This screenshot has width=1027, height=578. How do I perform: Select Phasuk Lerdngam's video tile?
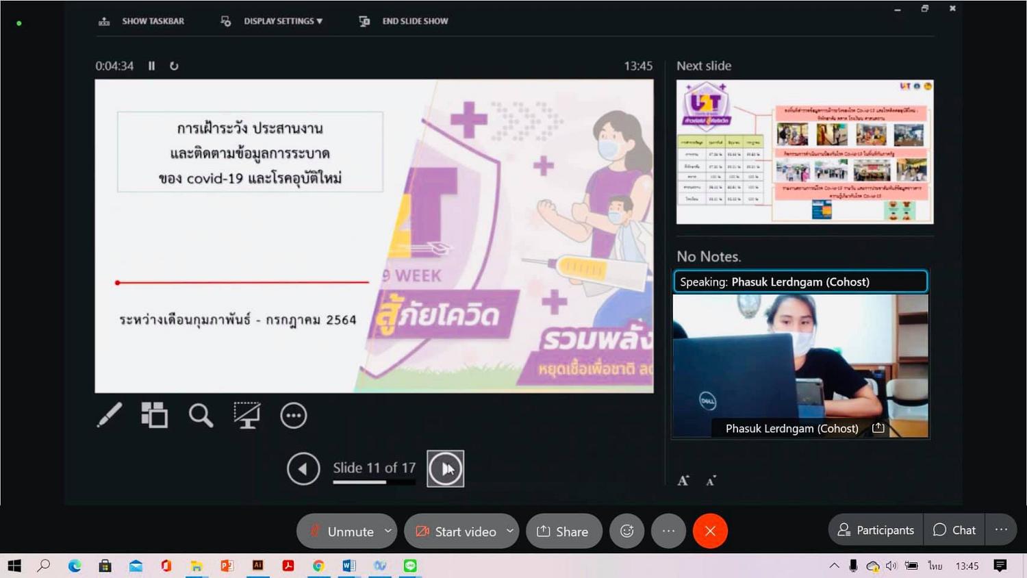(x=800, y=366)
